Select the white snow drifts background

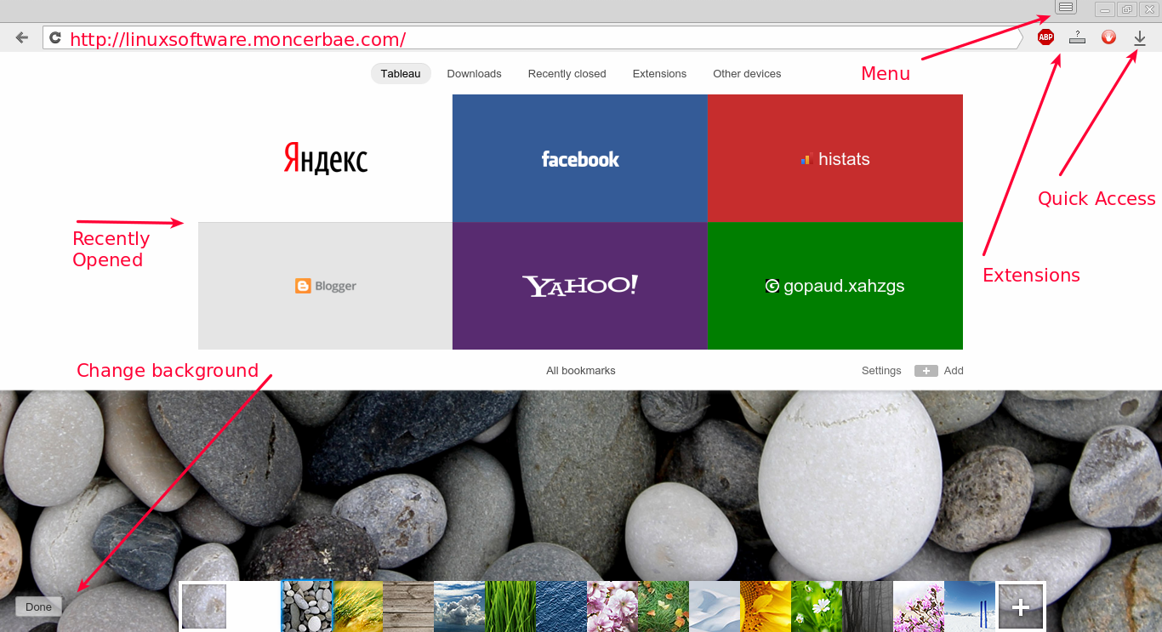pos(715,606)
